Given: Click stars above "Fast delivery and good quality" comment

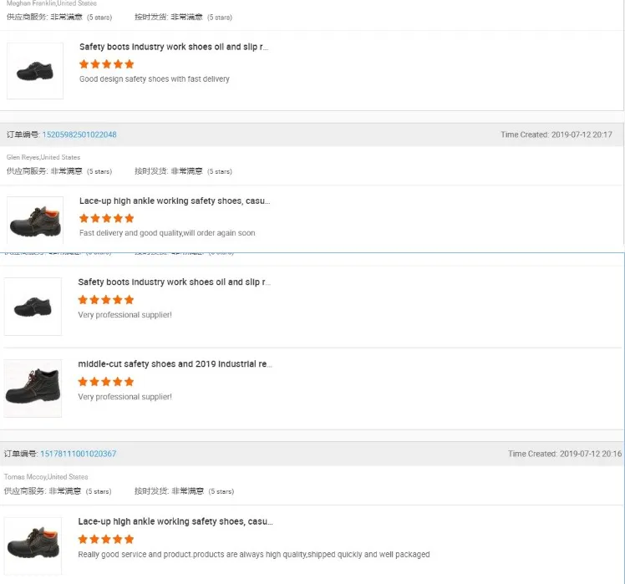Looking at the screenshot, I should (106, 218).
